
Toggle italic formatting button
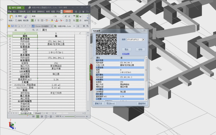[x=35, y=20]
